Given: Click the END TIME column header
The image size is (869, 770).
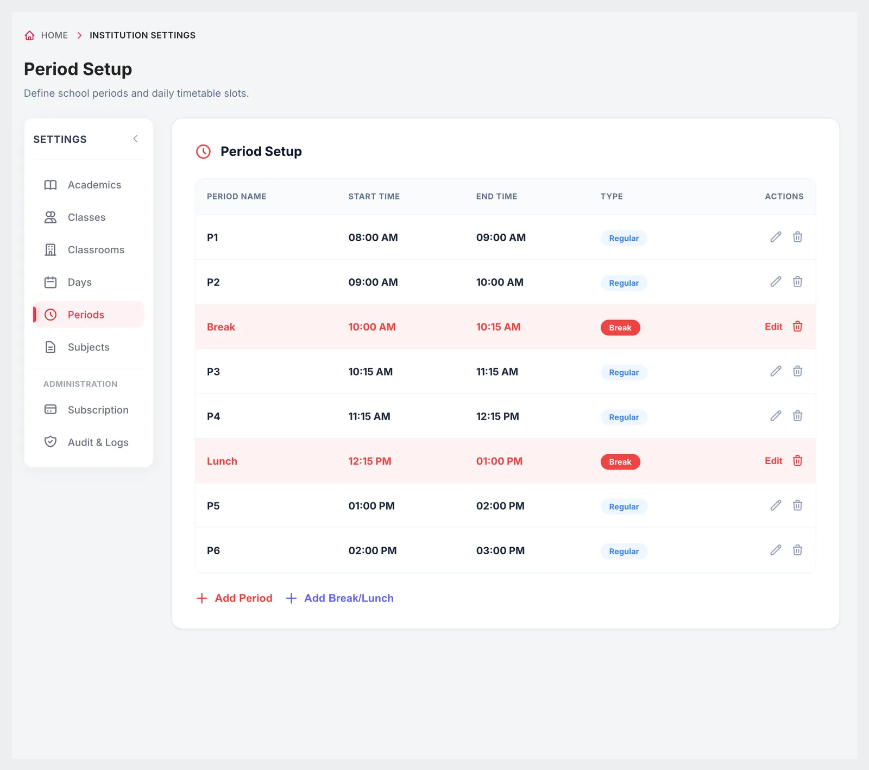Looking at the screenshot, I should point(496,196).
